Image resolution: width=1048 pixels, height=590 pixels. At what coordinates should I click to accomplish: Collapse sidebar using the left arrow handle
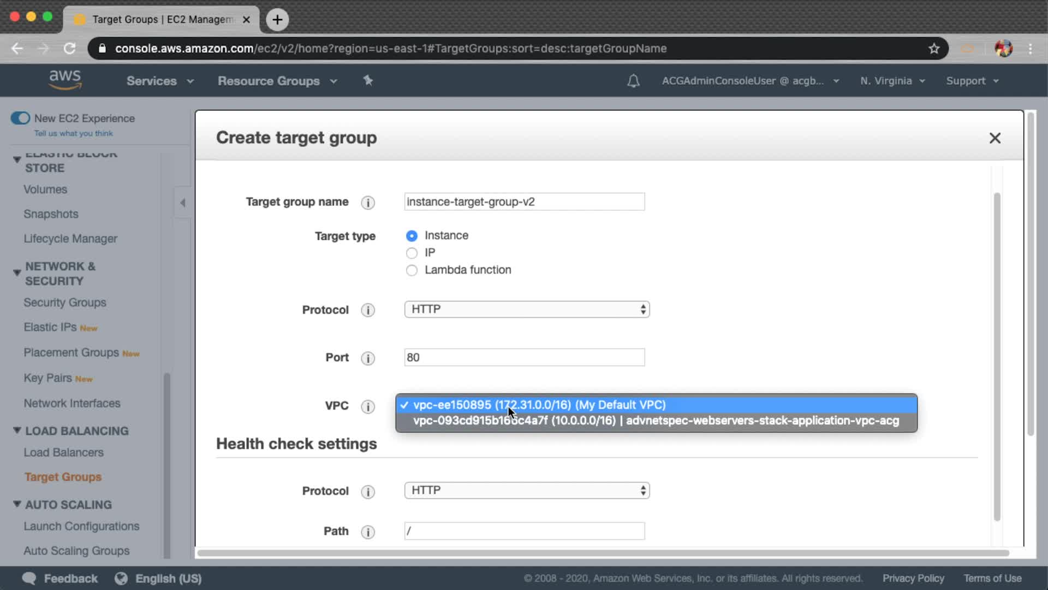tap(183, 203)
